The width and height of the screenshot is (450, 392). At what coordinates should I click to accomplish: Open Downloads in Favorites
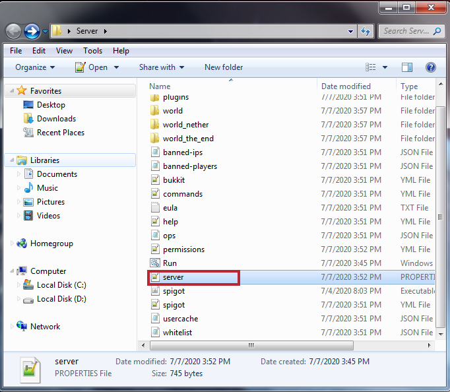pos(56,119)
